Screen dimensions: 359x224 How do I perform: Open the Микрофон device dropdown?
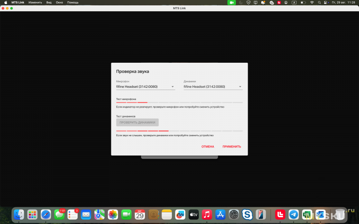point(145,86)
